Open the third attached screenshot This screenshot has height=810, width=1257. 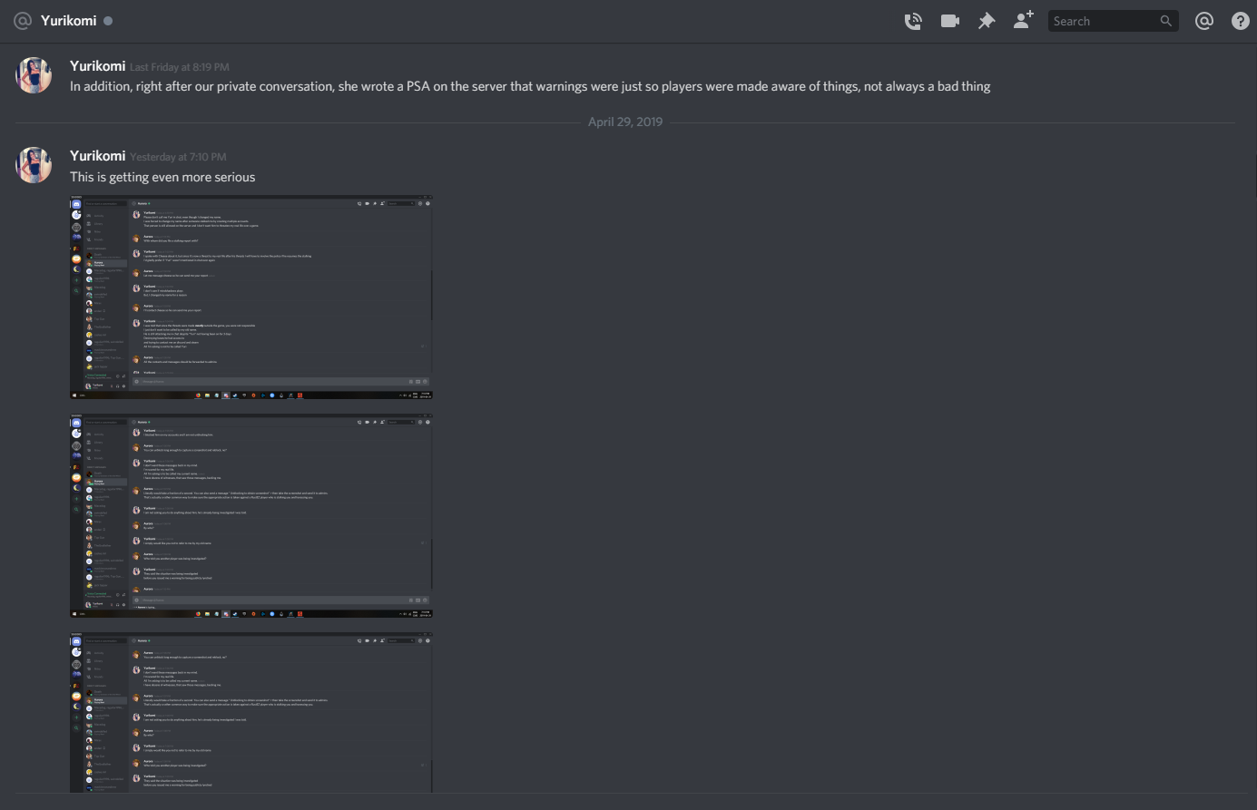pos(251,712)
